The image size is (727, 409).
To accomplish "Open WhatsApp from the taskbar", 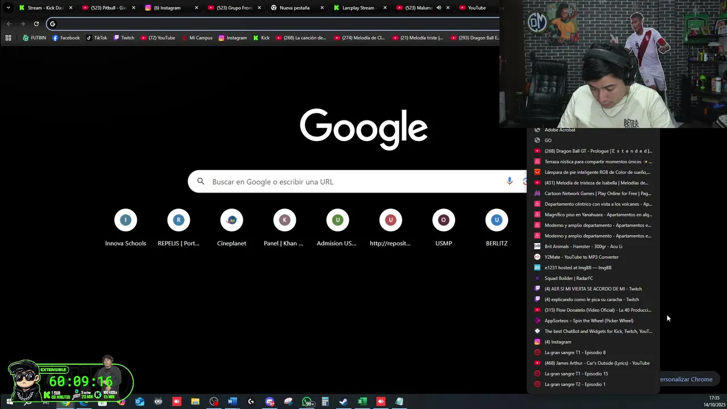I will 307,402.
